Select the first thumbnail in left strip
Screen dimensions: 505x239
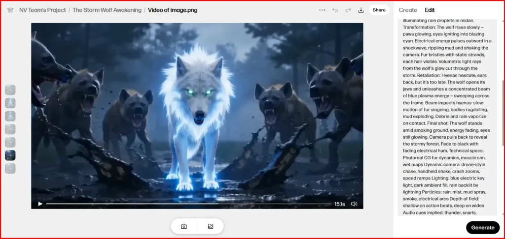(10, 90)
